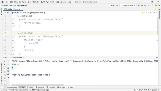Image resolution: width=161 pixels, height=91 pixels.
Task: Start debugging with the bug icon
Action: (x=142, y=6)
